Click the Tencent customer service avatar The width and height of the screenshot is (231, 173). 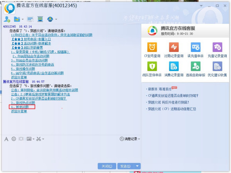point(10,8)
